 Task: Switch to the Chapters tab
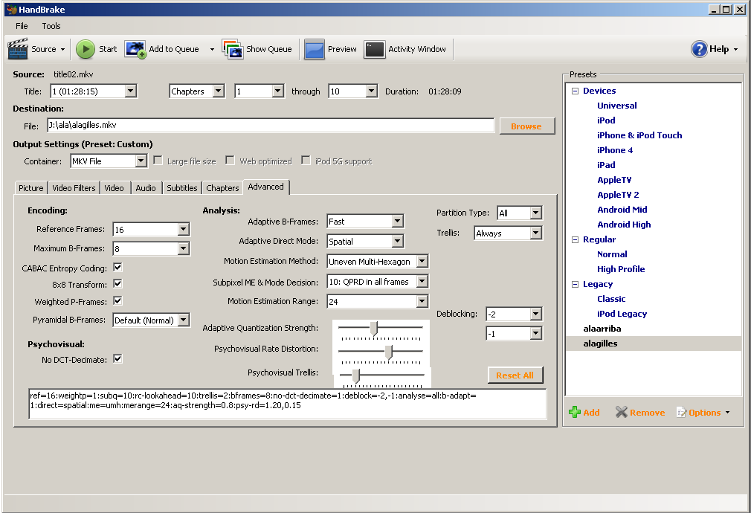point(222,188)
